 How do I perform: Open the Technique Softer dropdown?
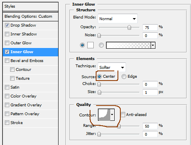tap(112, 67)
